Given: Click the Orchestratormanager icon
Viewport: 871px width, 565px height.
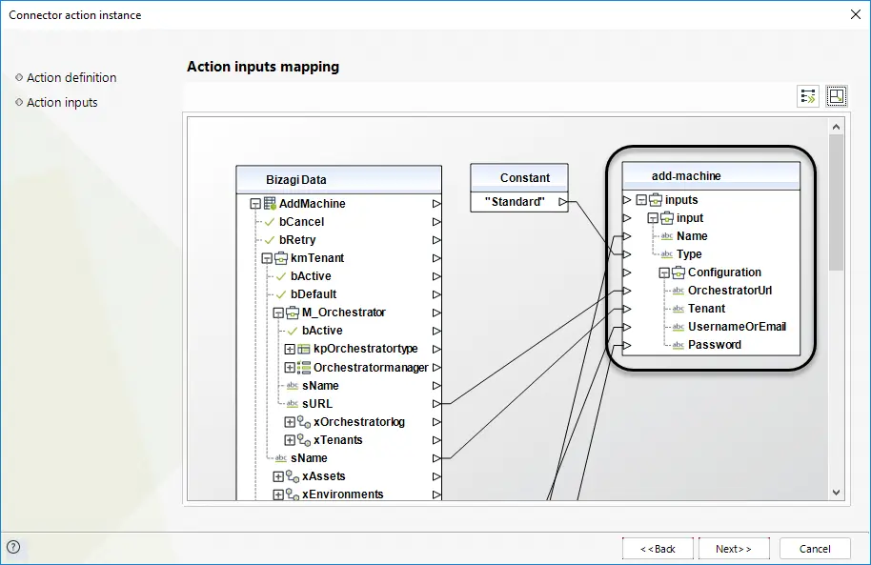Looking at the screenshot, I should [304, 367].
